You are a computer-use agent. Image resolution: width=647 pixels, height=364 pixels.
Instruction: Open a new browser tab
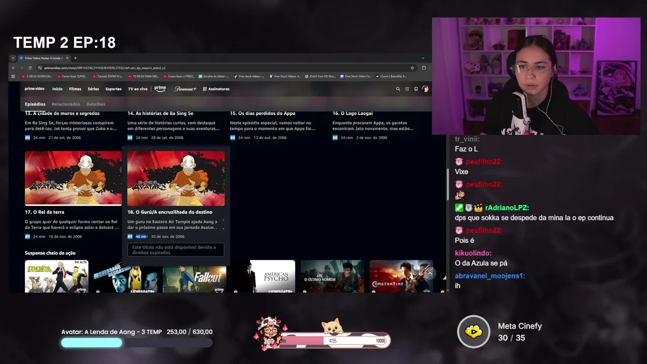point(75,58)
